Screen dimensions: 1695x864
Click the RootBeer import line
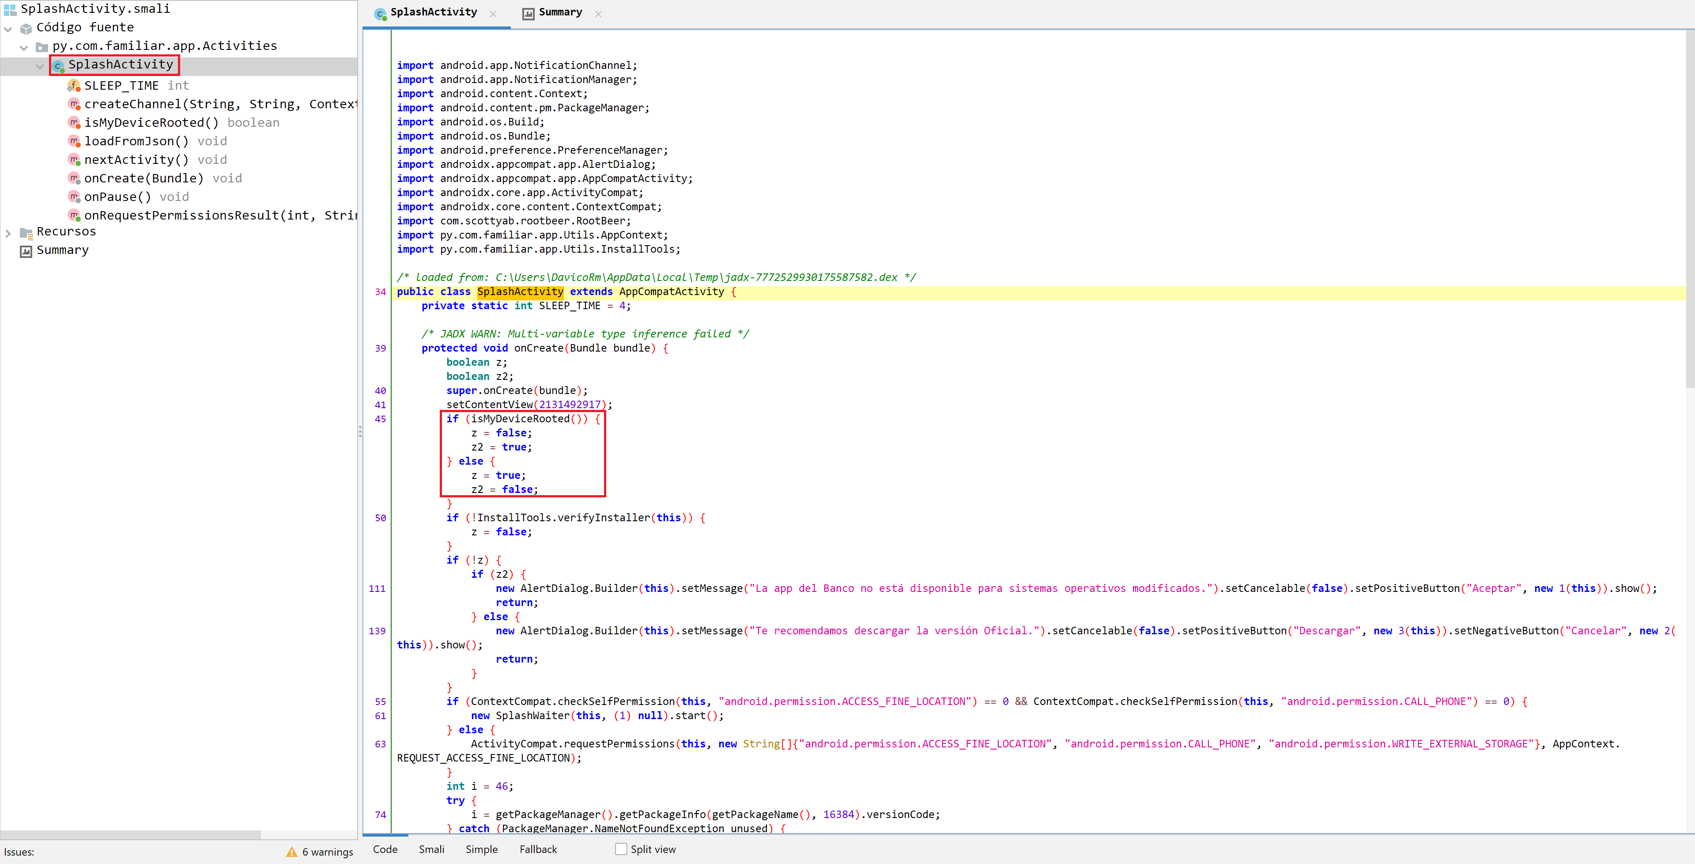coord(513,220)
